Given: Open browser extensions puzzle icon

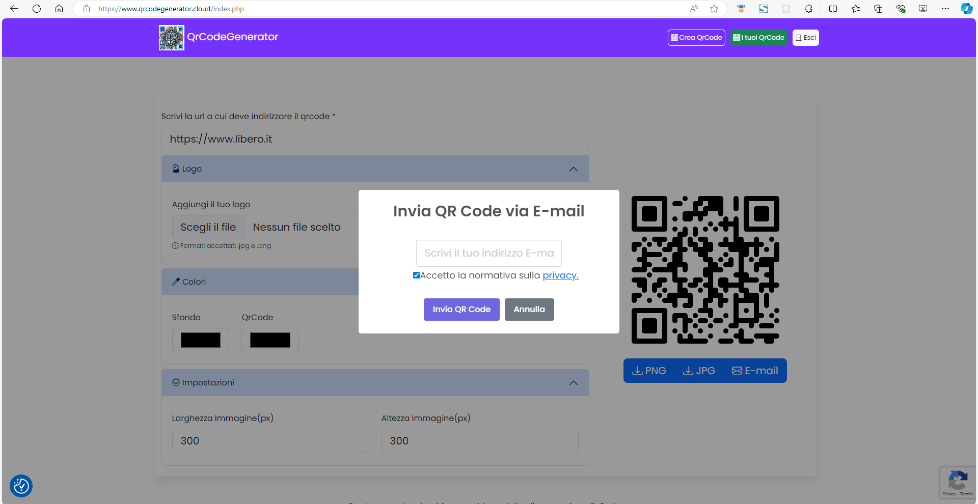Looking at the screenshot, I should pos(808,9).
